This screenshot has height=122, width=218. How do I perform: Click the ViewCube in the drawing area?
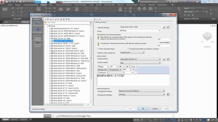pyautogui.click(x=207, y=36)
